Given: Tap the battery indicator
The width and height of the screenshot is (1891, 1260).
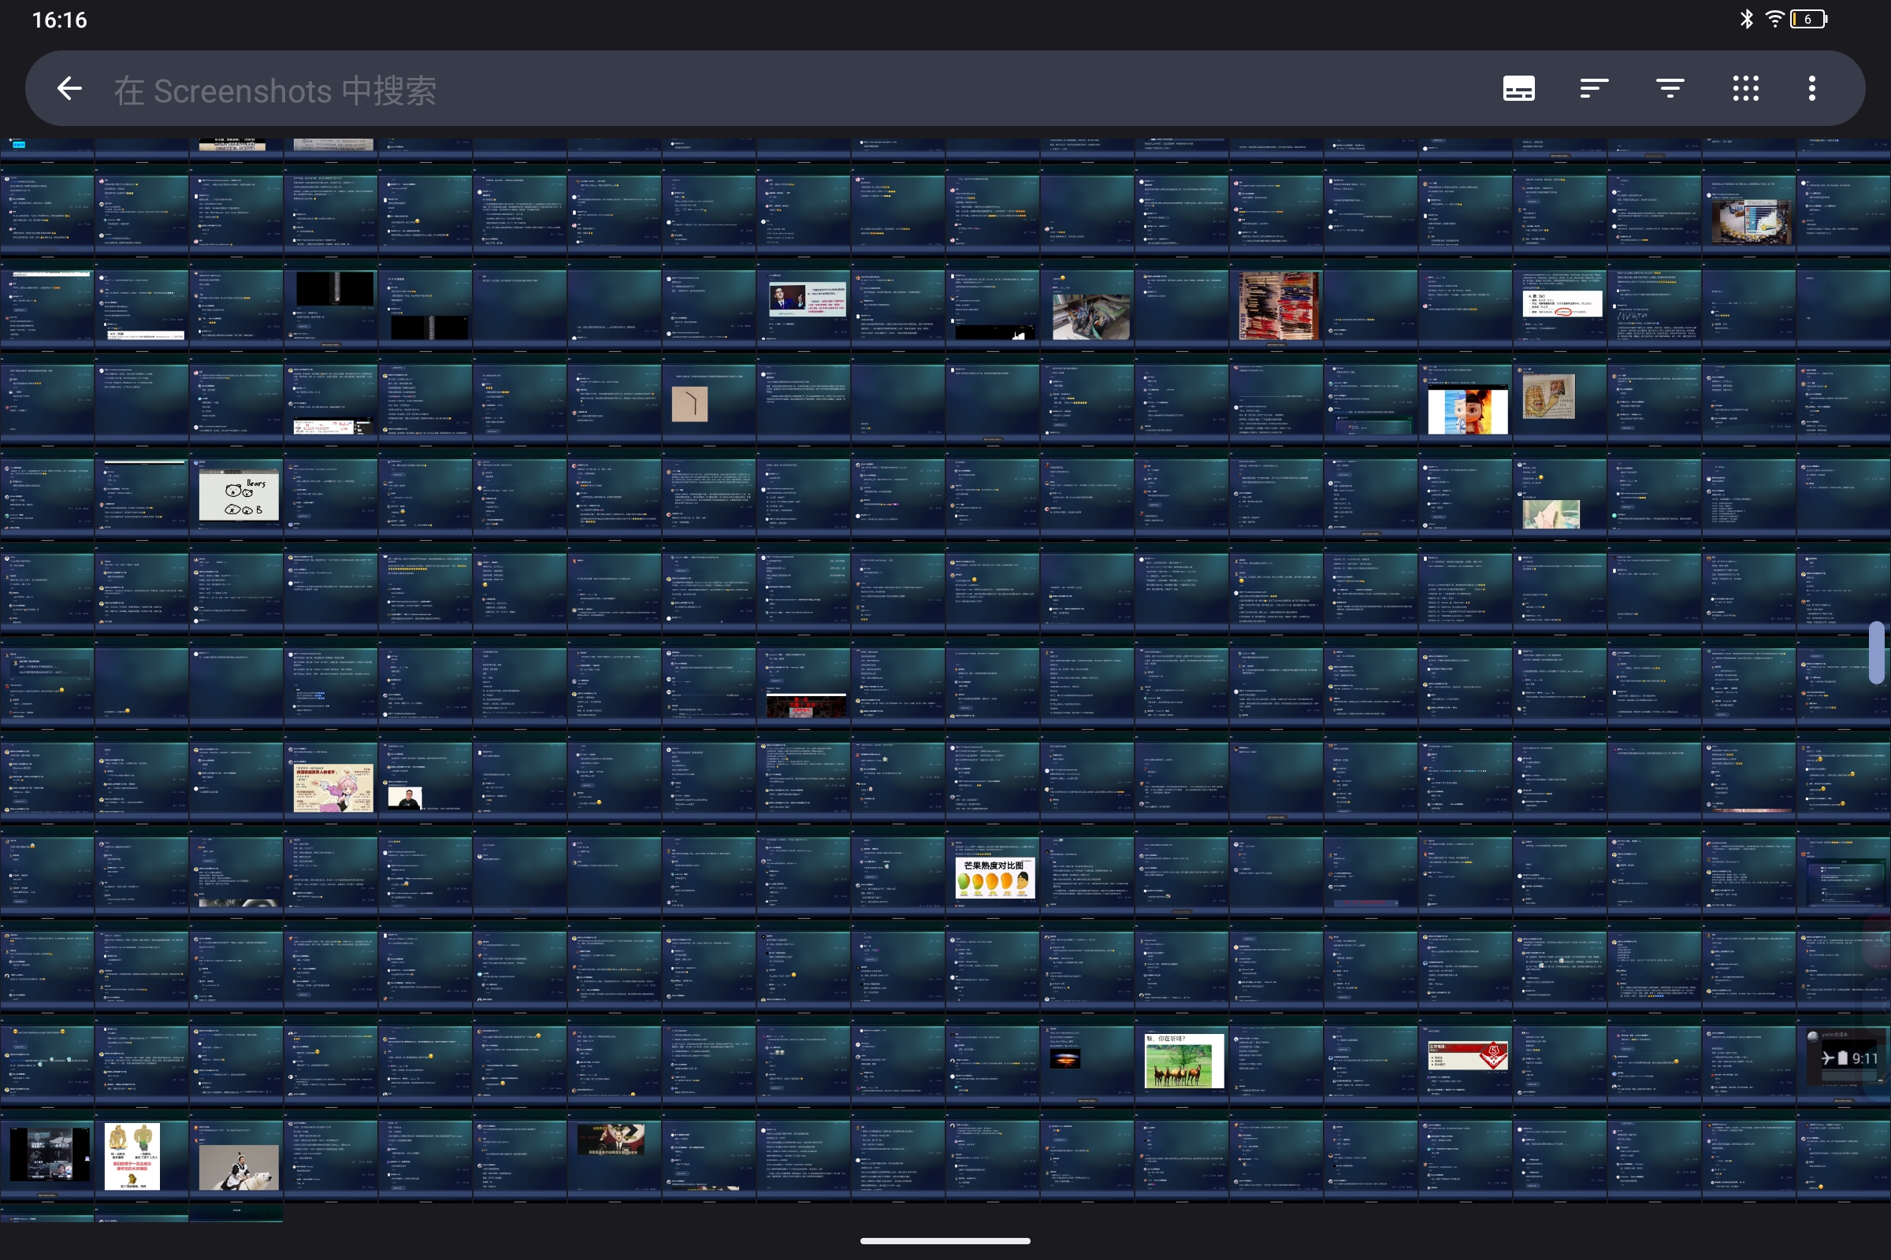Looking at the screenshot, I should point(1809,19).
